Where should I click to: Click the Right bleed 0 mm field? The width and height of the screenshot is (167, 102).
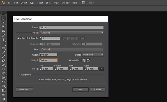tap(93, 69)
